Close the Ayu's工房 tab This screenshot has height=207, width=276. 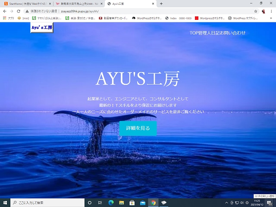(x=153, y=4)
